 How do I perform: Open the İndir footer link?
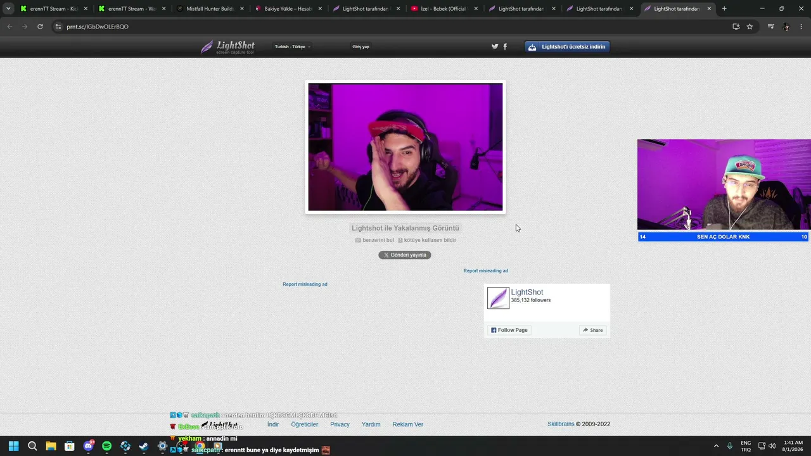tap(273, 424)
